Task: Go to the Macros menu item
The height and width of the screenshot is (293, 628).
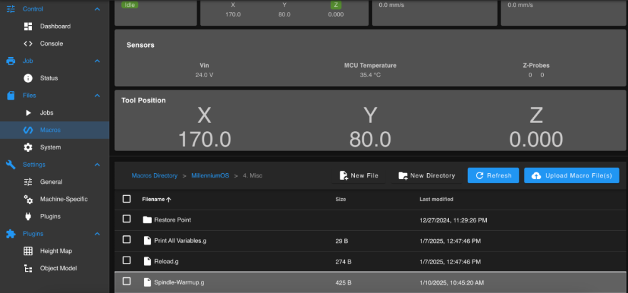Action: pos(55,130)
